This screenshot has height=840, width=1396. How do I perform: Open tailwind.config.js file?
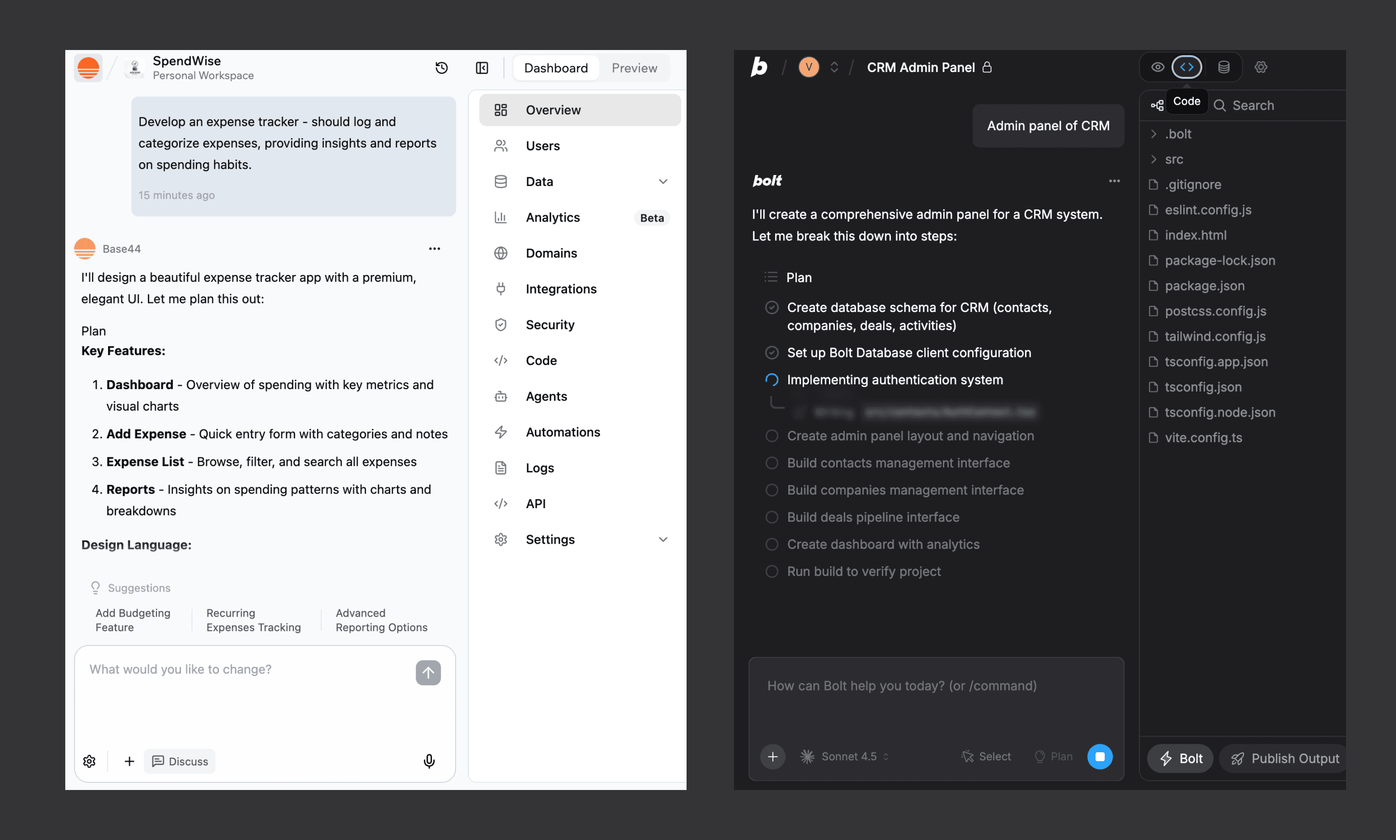click(1214, 336)
